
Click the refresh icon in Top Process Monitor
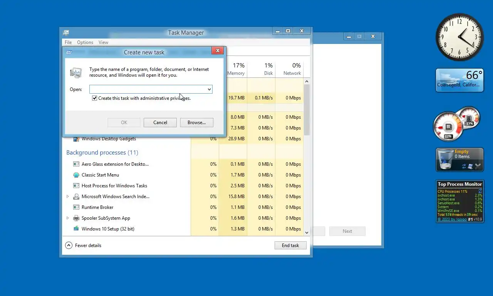pyautogui.click(x=480, y=191)
